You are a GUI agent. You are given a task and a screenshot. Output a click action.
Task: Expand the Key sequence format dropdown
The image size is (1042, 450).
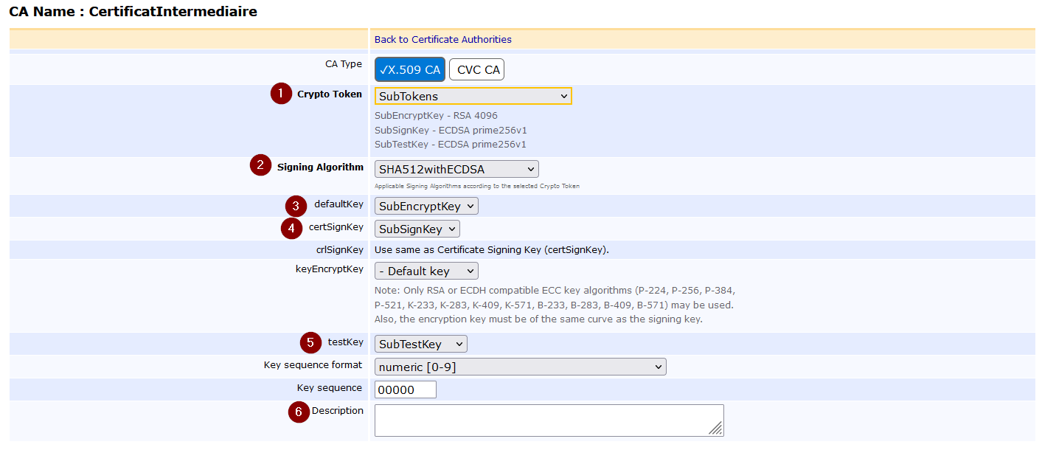(x=520, y=367)
